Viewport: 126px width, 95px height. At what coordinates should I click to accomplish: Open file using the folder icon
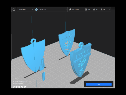point(14,9)
